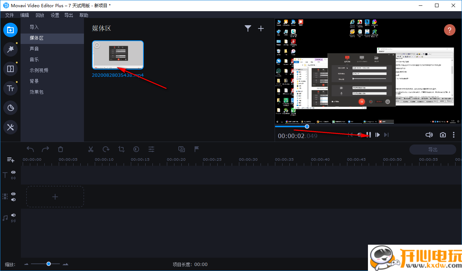462x271 pixels.
Task: Open the More Tools wrench panel
Action: coord(10,127)
